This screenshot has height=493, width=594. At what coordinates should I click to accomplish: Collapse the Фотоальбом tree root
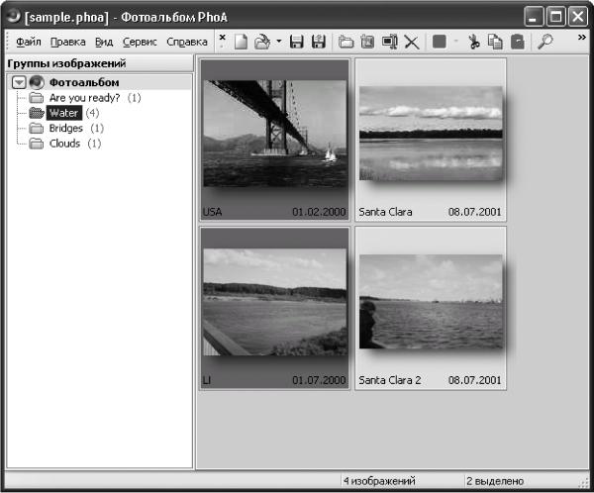pos(19,82)
